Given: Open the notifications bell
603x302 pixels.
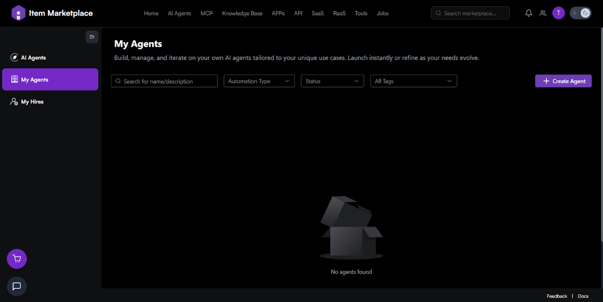Looking at the screenshot, I should 528,13.
